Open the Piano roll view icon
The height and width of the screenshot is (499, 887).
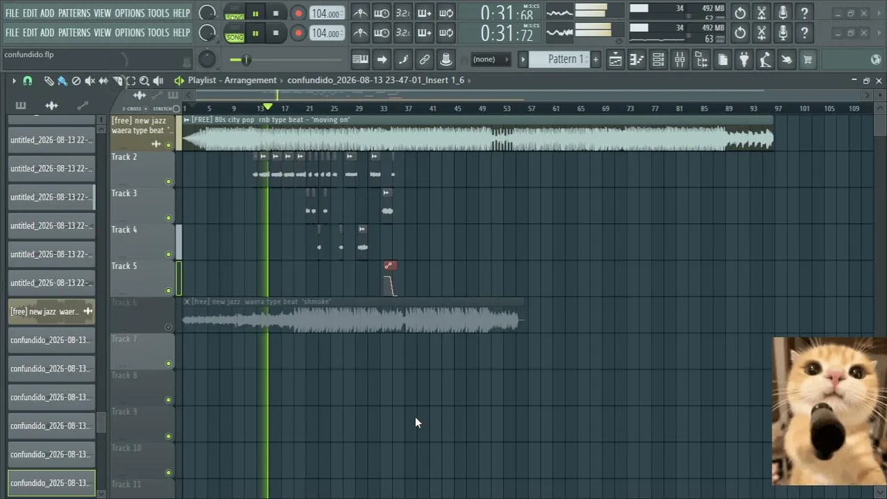tap(636, 60)
